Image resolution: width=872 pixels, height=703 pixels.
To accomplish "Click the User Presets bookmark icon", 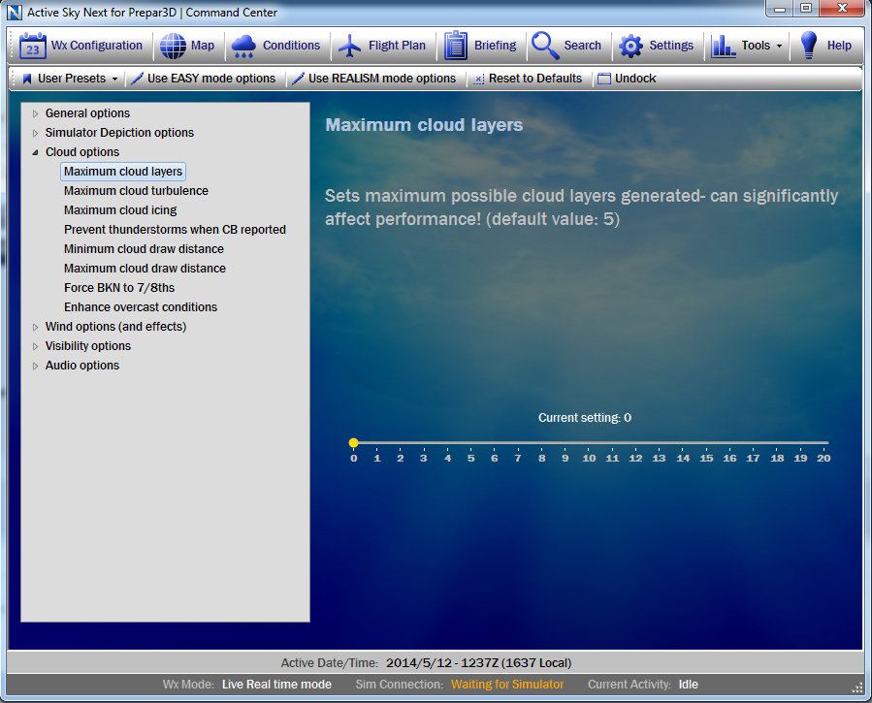I will 27,79.
